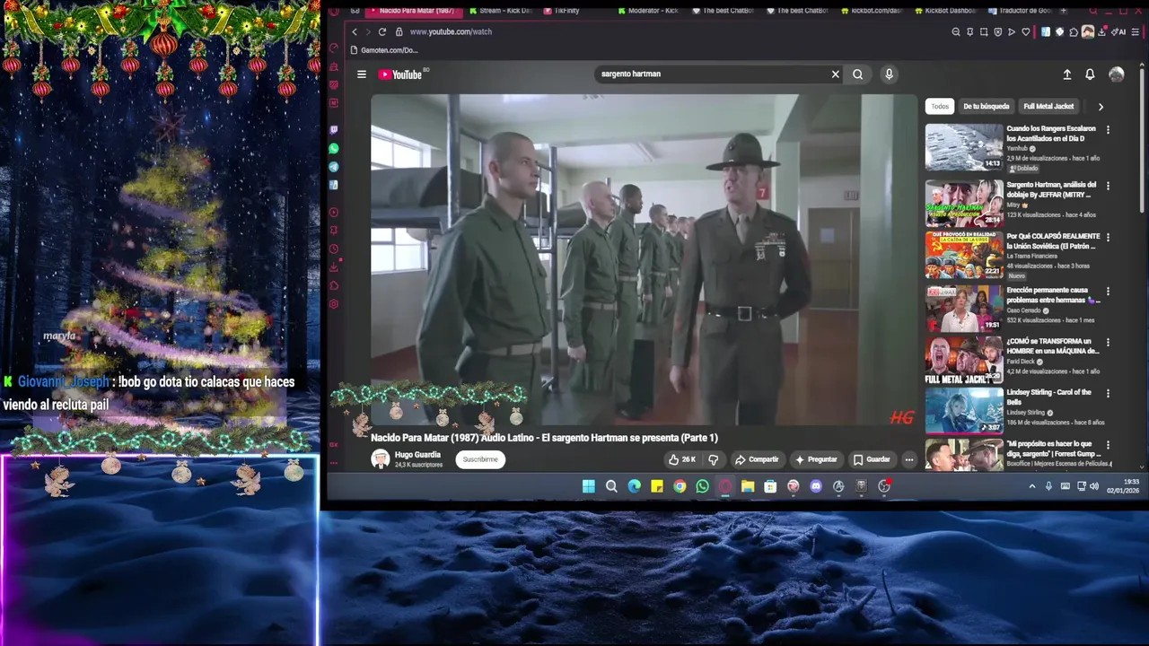Open File Explorer from the taskbar

pos(748,486)
